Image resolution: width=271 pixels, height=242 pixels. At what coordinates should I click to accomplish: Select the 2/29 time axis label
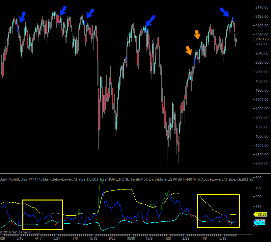coord(186,239)
